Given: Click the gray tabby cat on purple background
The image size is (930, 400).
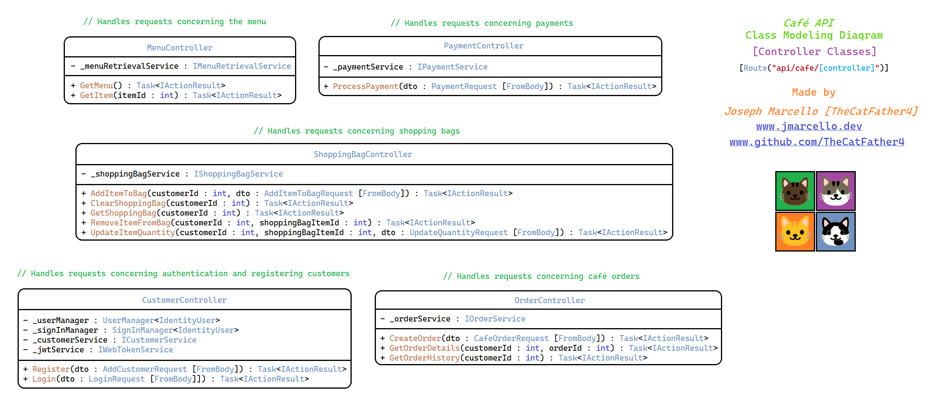Looking at the screenshot, I should (x=835, y=191).
